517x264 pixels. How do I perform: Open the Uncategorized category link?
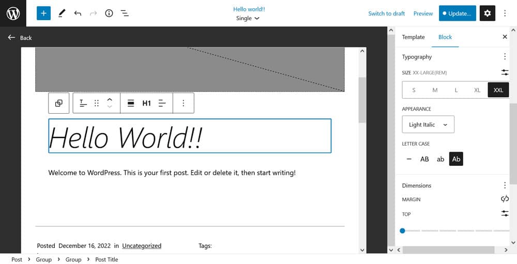142,246
